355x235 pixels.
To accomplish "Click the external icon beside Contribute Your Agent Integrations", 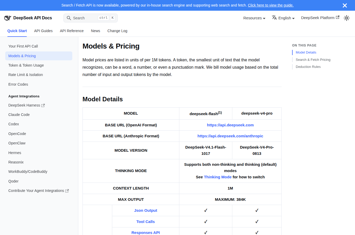I will click(67, 191).
